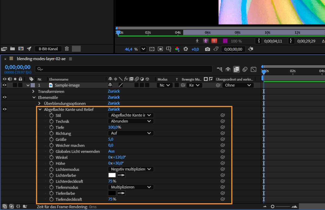This screenshot has height=210, width=325.
Task: Select the blending-modes-layer-02-ae composition tab
Action: point(41,59)
